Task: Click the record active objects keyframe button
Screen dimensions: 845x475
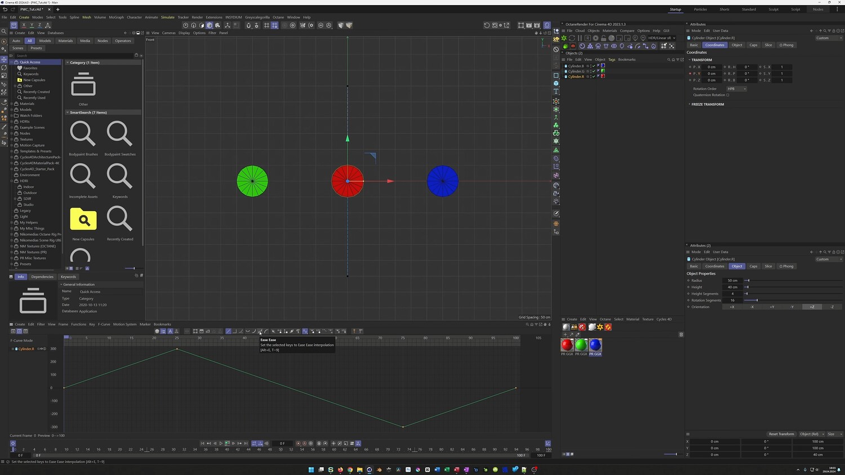Action: (299, 443)
